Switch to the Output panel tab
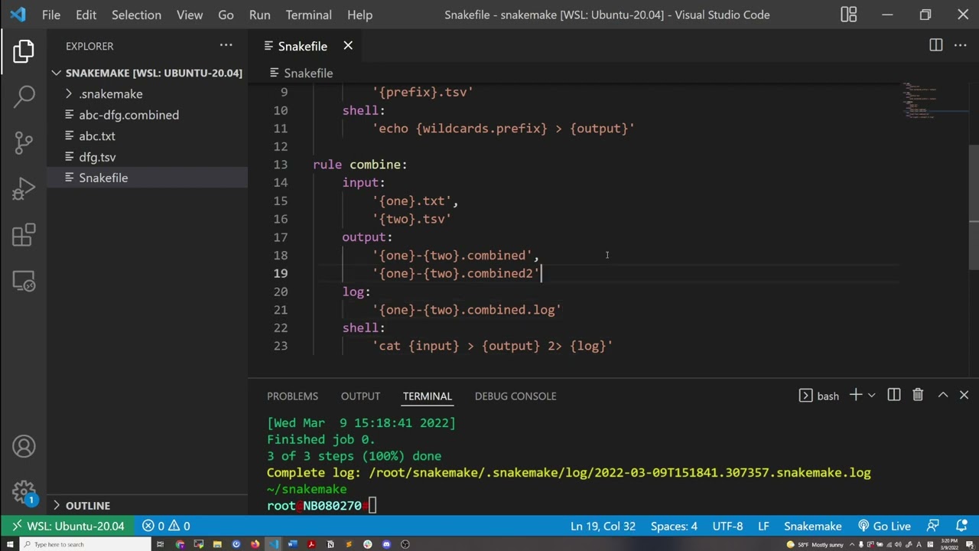Image resolution: width=979 pixels, height=551 pixels. tap(360, 396)
